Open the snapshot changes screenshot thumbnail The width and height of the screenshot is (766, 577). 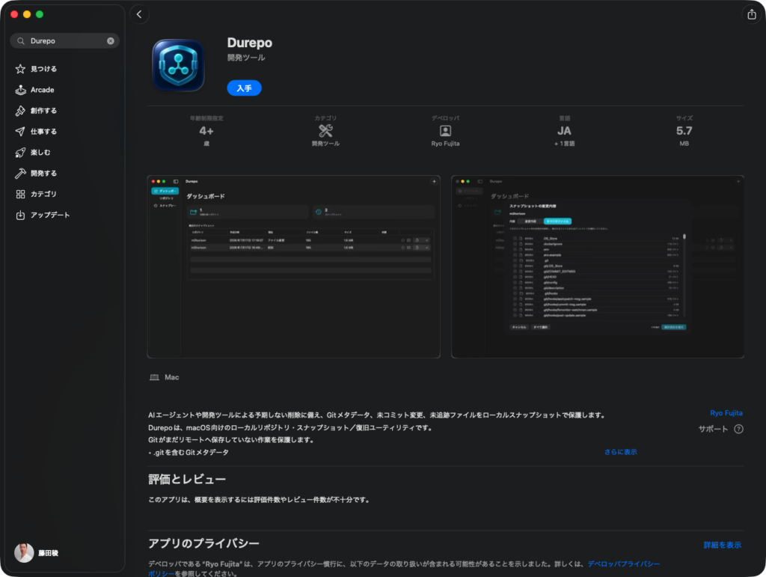(x=598, y=266)
